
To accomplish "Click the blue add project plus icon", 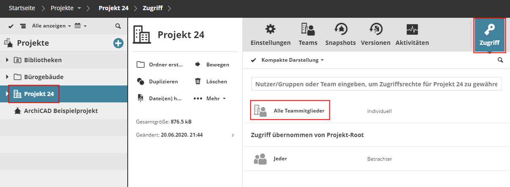I will point(118,43).
